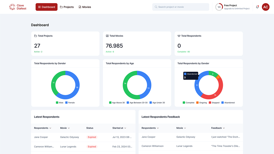Select the Dashboard button

point(46,7)
